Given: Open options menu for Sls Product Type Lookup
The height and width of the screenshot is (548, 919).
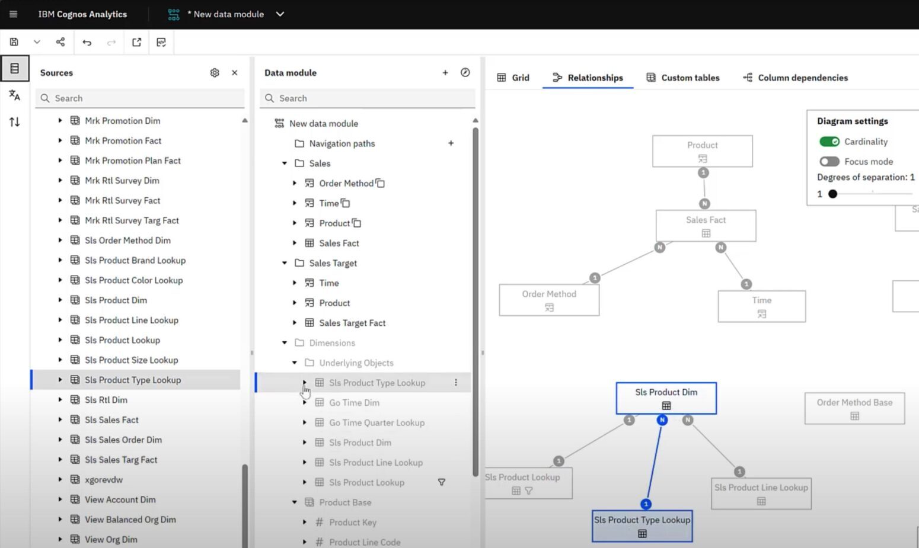Looking at the screenshot, I should pyautogui.click(x=455, y=382).
